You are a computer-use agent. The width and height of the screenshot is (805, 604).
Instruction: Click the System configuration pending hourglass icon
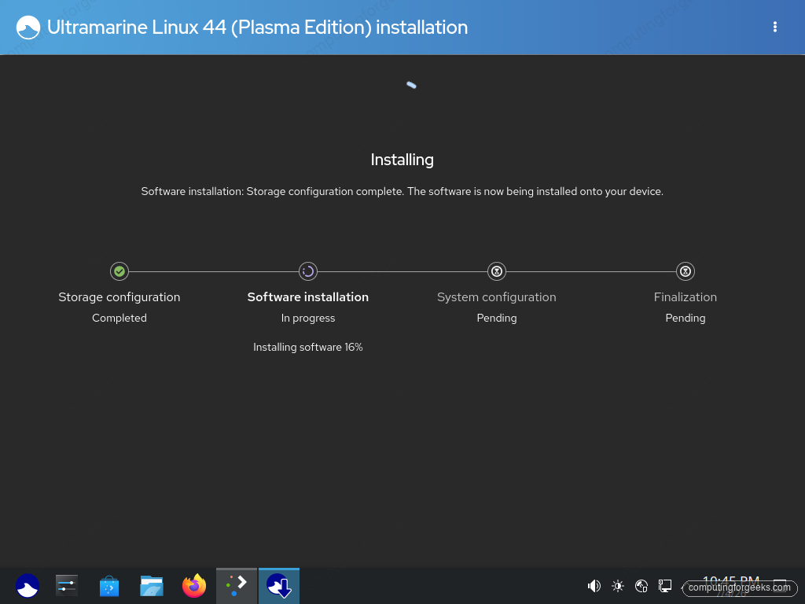click(x=497, y=271)
